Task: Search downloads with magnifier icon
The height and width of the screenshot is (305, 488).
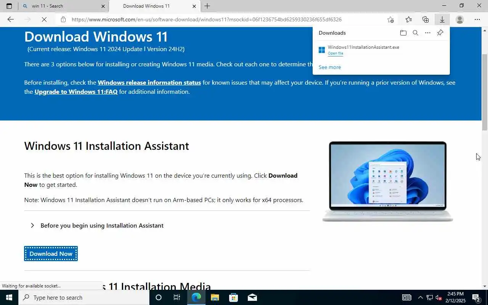Action: pyautogui.click(x=416, y=33)
